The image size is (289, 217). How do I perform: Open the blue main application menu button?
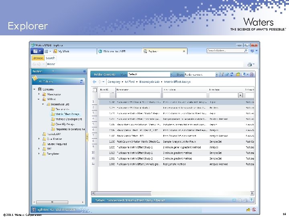tap(37, 51)
